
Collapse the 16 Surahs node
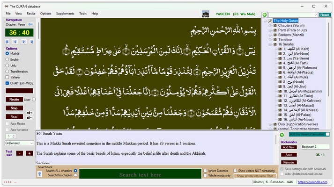pyautogui.click(x=270, y=44)
